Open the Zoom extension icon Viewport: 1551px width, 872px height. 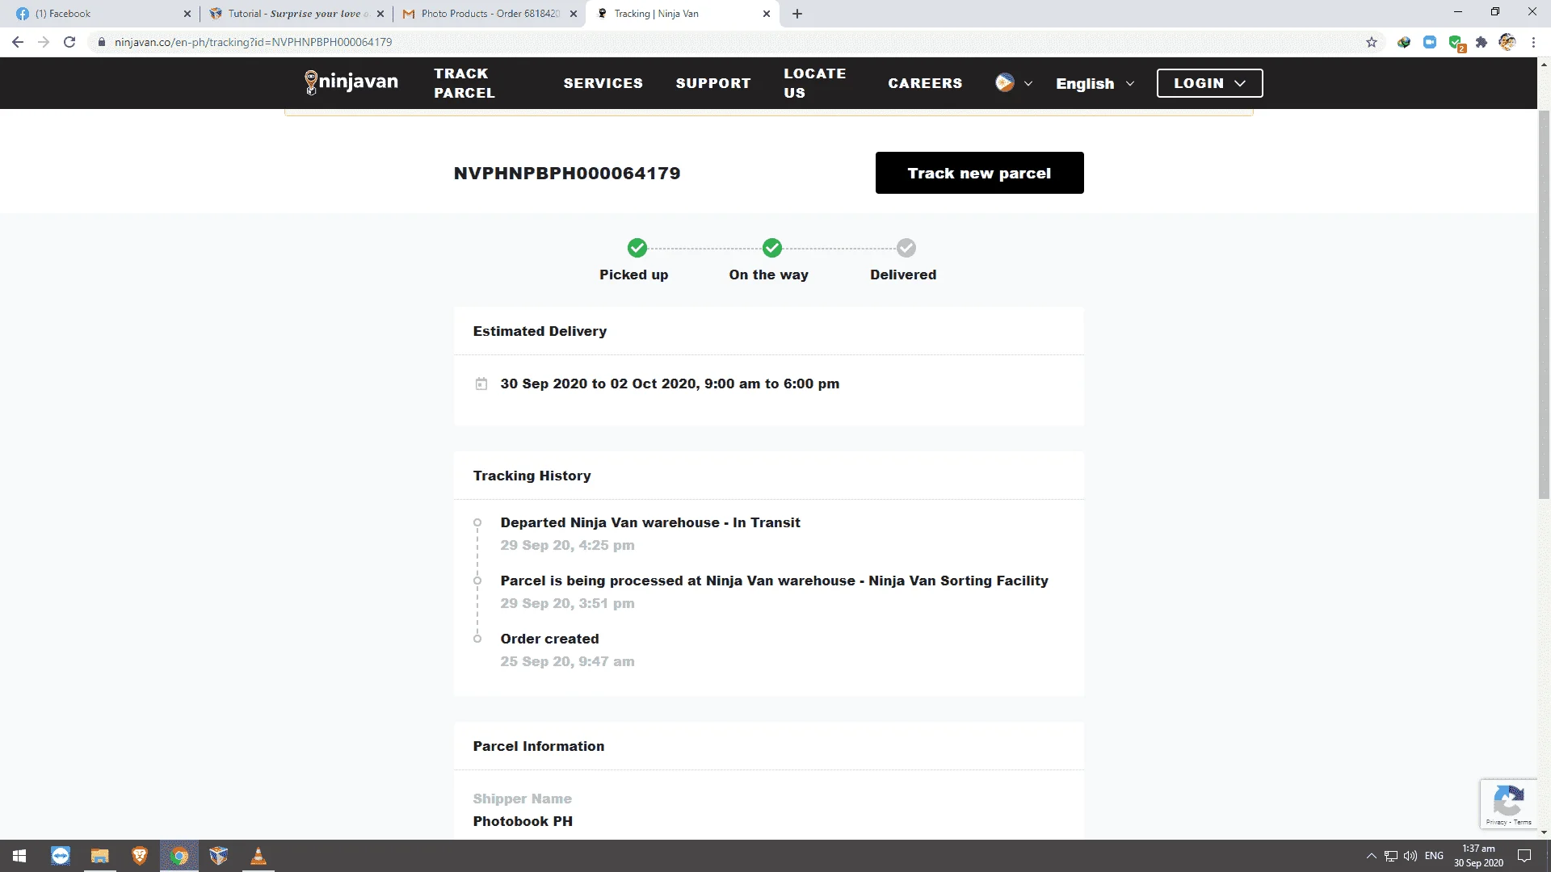tap(1430, 42)
